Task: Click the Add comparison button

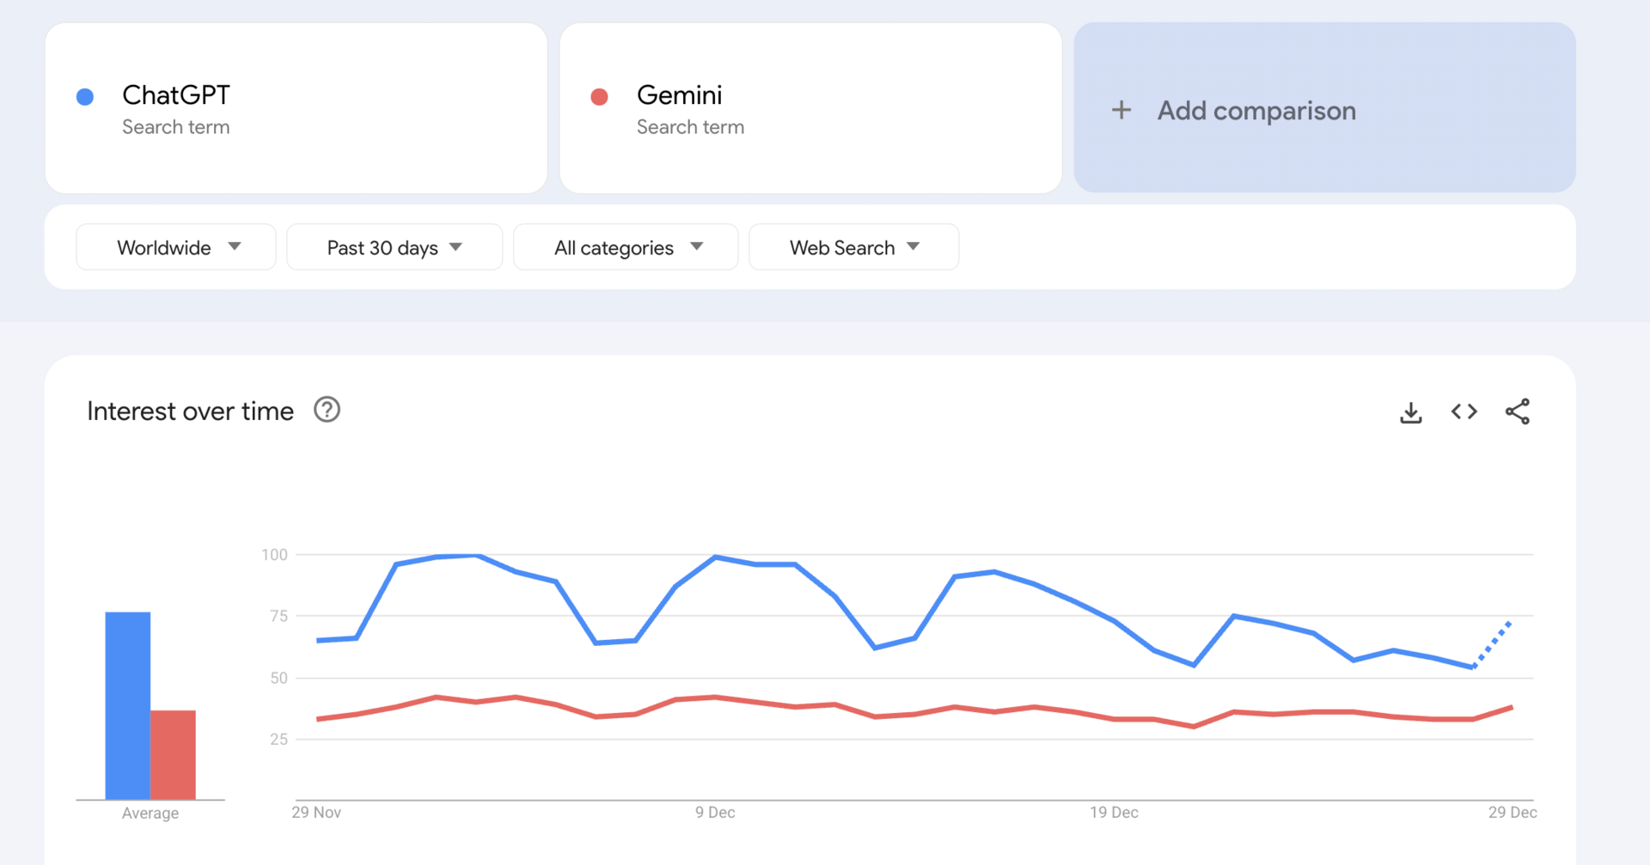Action: [1324, 108]
